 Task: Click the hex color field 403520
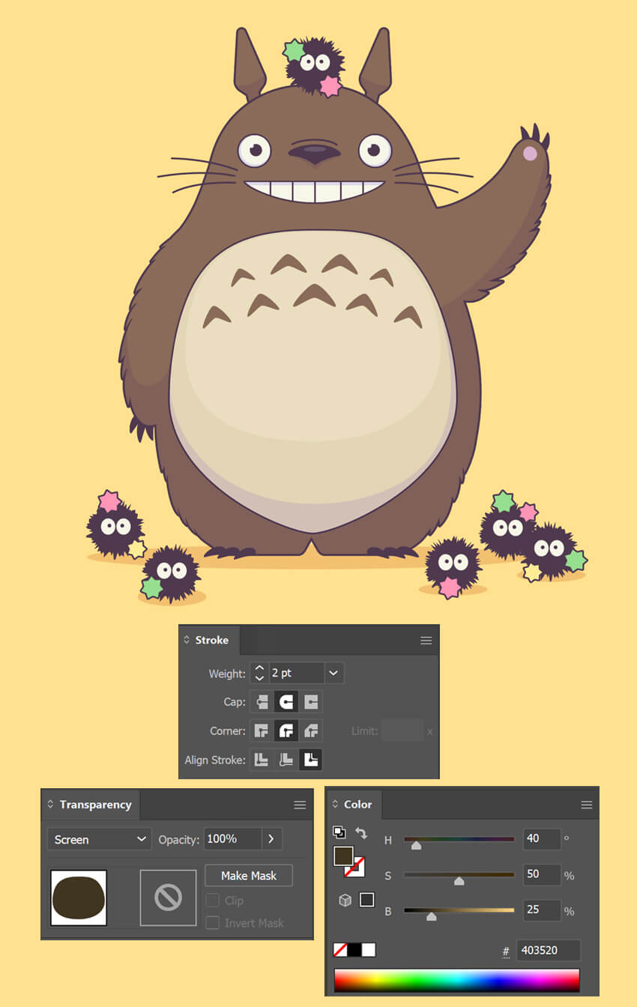547,951
